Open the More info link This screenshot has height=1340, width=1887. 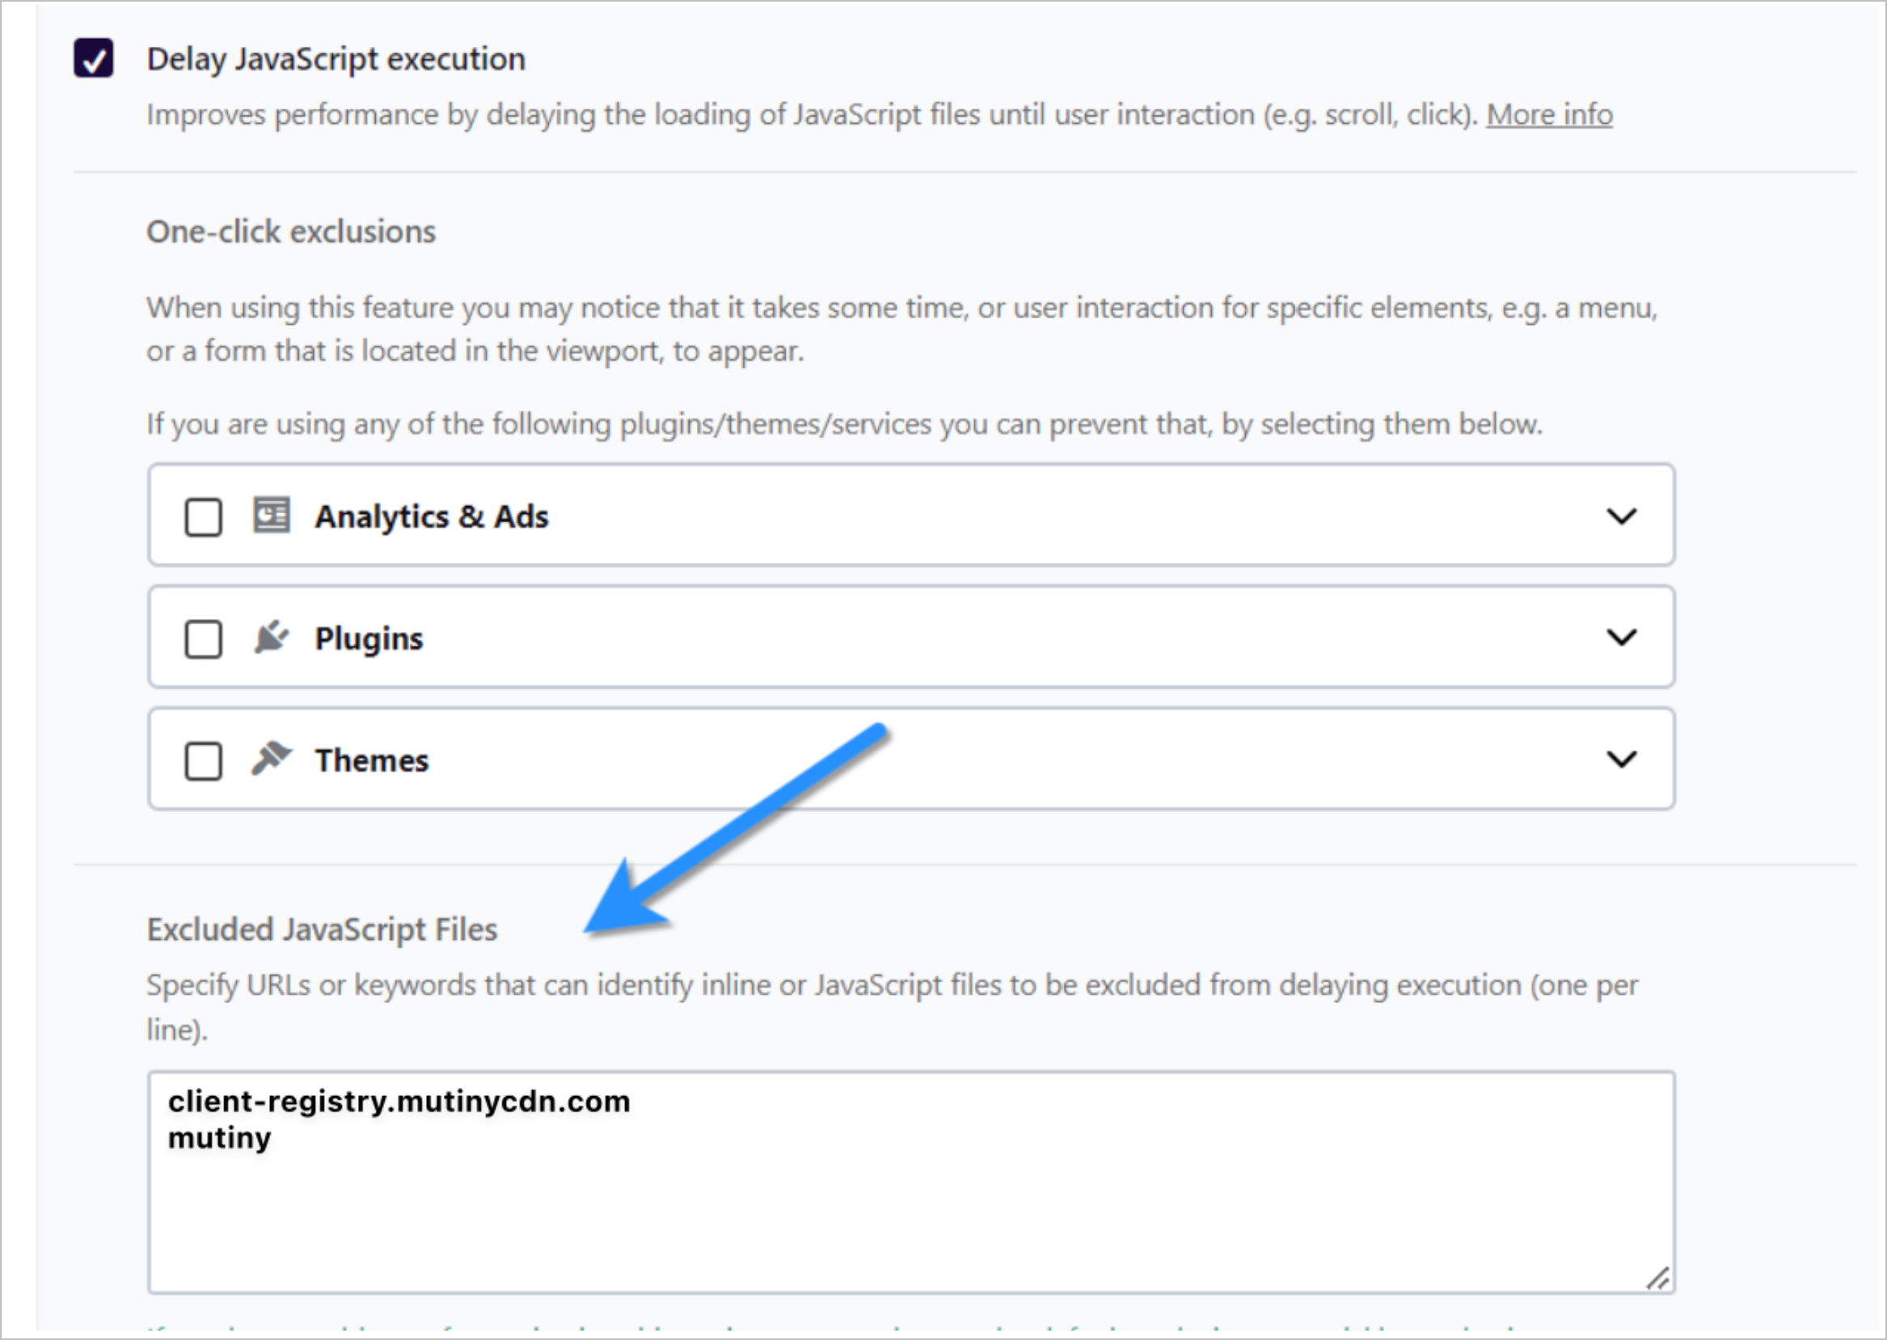click(x=1549, y=114)
